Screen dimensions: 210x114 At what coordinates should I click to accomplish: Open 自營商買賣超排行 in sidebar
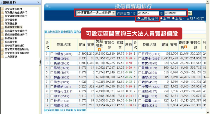coord(14,46)
